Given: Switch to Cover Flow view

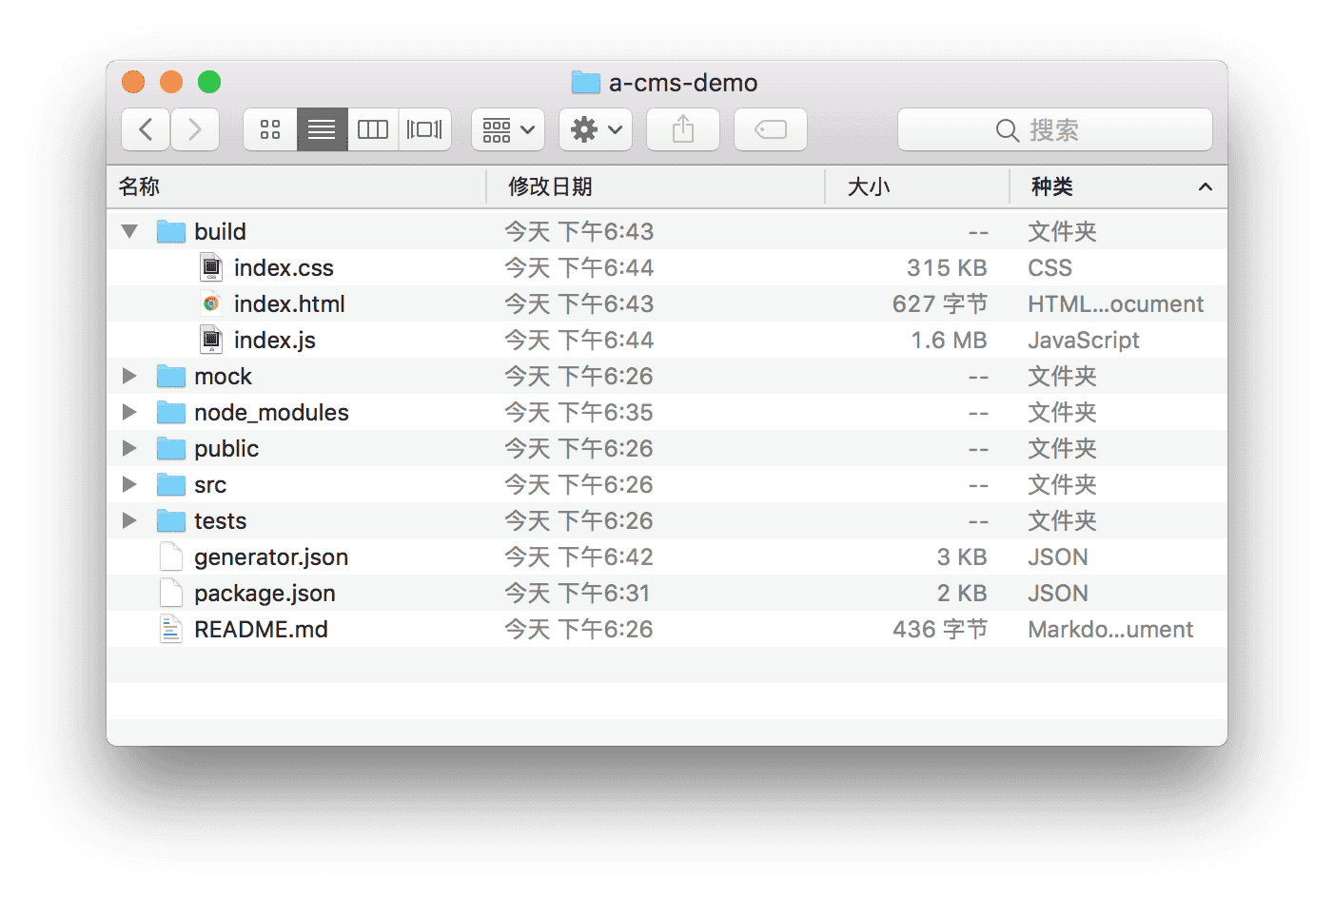Looking at the screenshot, I should tap(424, 129).
